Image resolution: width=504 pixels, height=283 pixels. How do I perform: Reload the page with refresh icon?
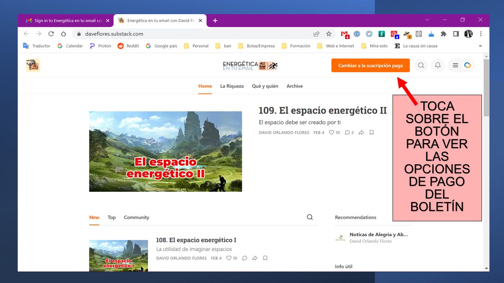click(x=51, y=34)
